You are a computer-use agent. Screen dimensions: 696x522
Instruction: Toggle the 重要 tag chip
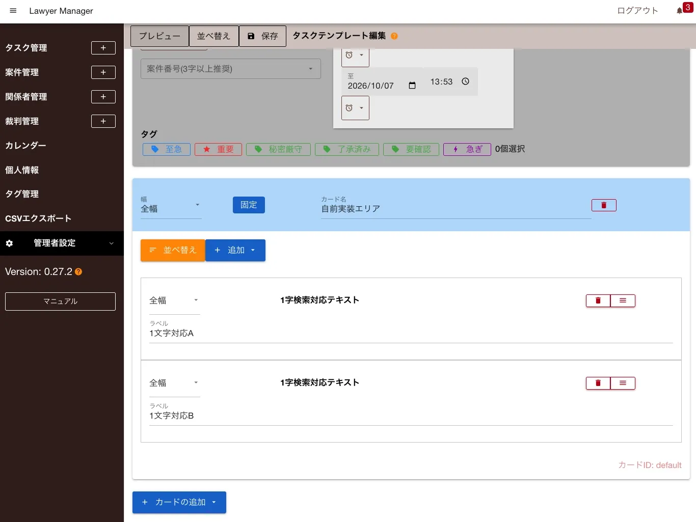tap(218, 149)
